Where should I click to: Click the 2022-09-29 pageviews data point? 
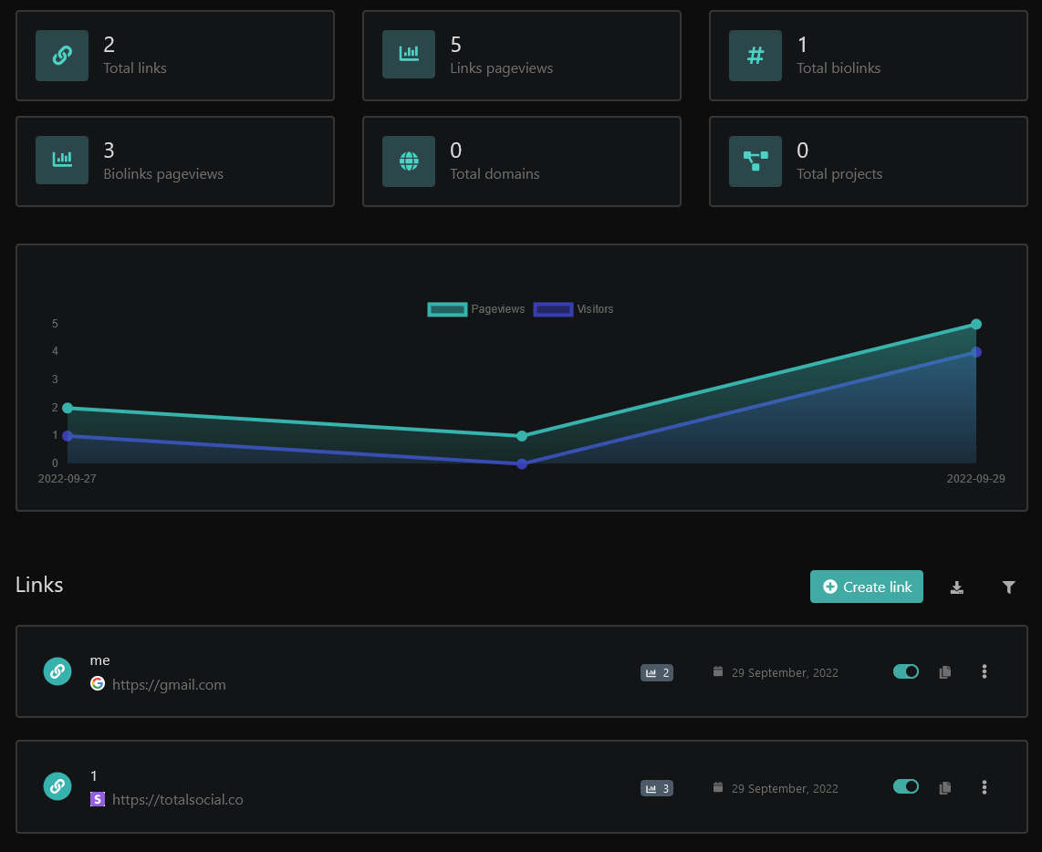(975, 324)
